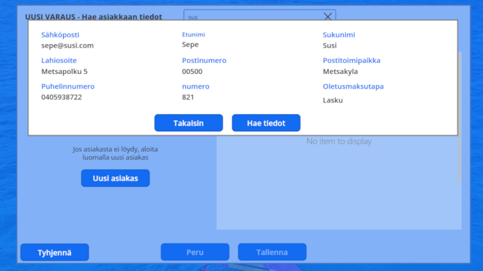The image size is (483, 271).
Task: Select the numero value 821
Action: [x=188, y=97]
